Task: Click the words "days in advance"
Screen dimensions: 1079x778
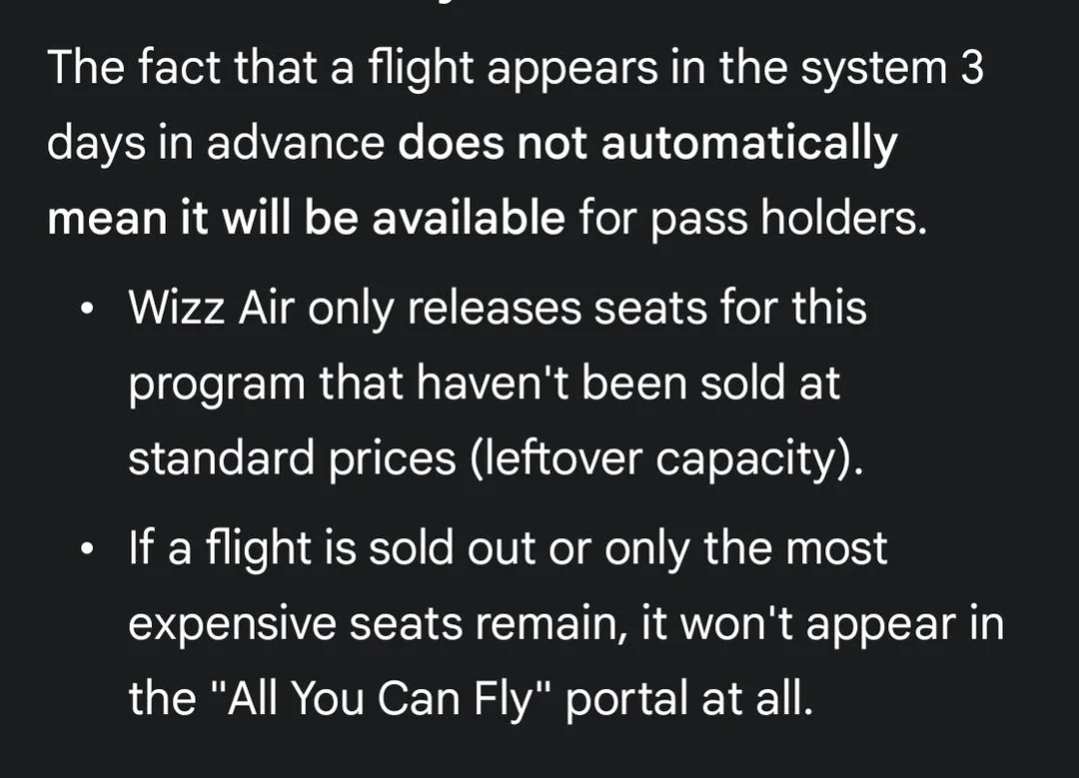Action: 216,146
